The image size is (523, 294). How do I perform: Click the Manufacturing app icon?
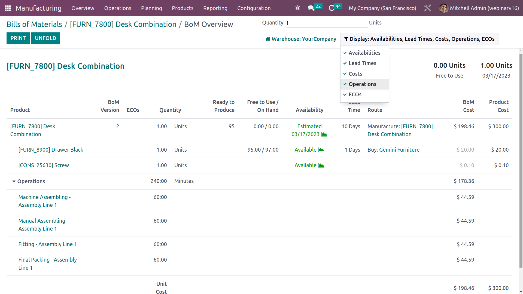[x=7, y=8]
